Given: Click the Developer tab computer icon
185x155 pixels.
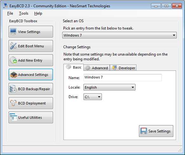Looking at the screenshot, I should click(114, 68).
